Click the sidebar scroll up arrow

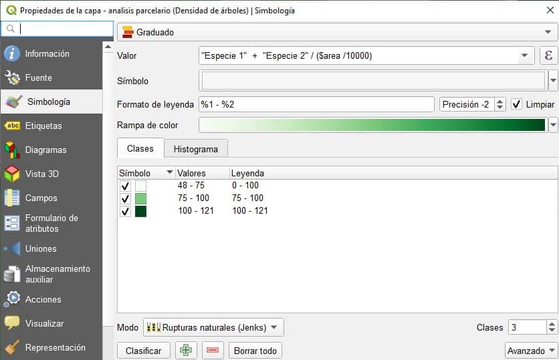(x=108, y=47)
